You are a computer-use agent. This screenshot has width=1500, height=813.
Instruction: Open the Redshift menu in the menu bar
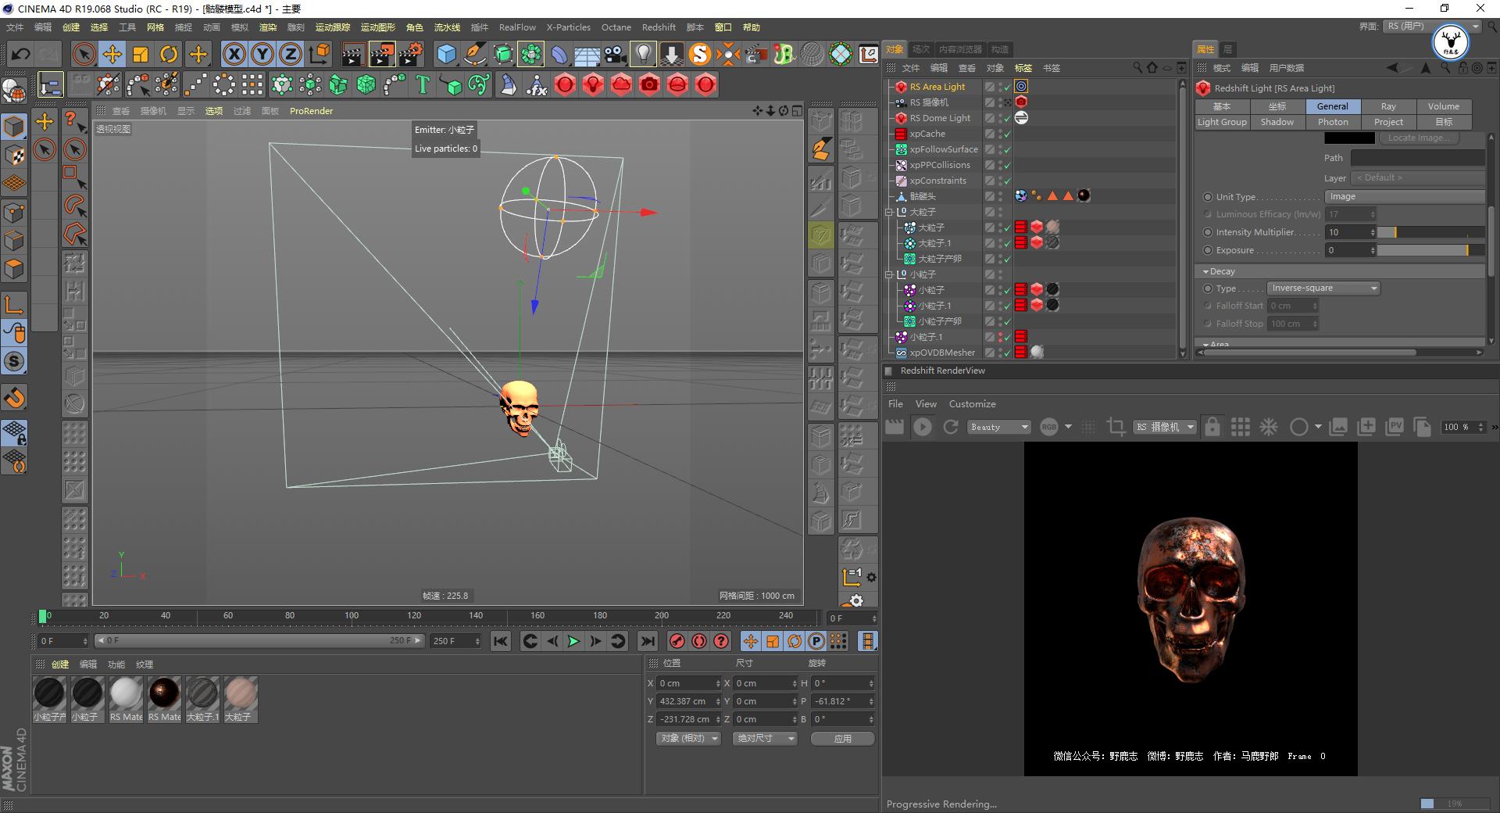659,27
